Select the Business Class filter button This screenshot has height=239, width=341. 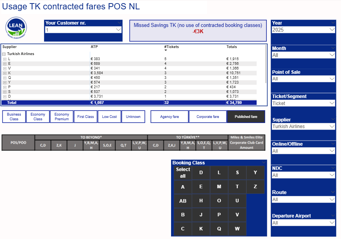point(14,116)
